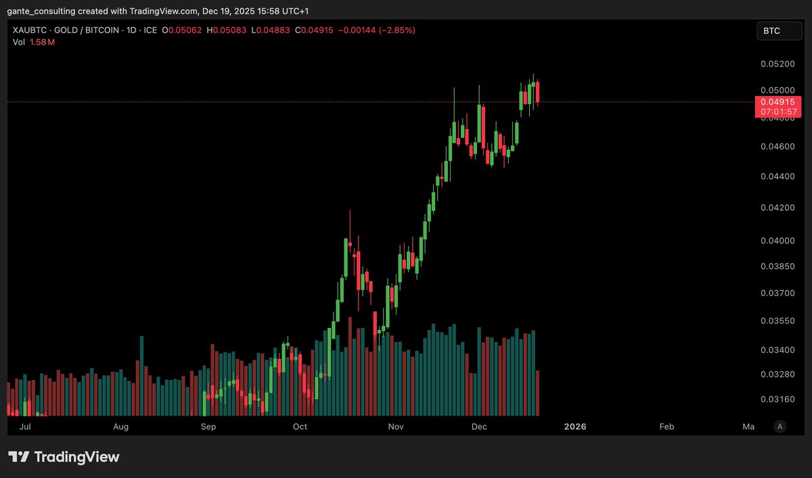Click the Dec label on time axis
The height and width of the screenshot is (478, 812).
point(479,427)
